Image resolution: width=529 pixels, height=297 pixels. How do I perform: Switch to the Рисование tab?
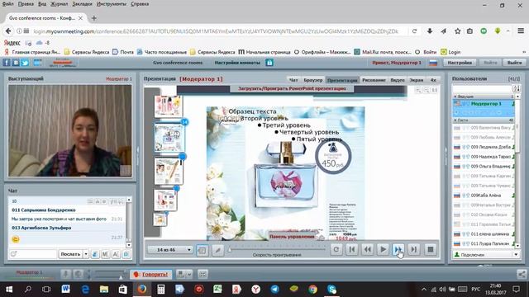point(374,80)
